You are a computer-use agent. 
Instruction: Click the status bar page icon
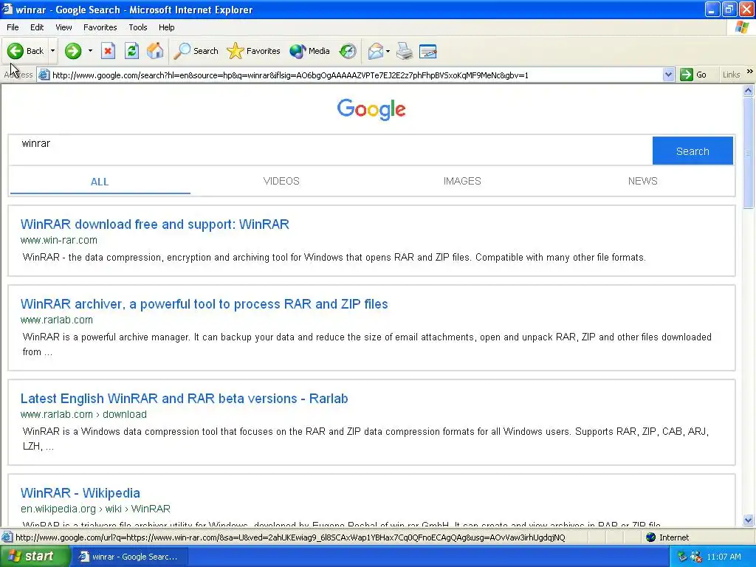[x=7, y=537]
